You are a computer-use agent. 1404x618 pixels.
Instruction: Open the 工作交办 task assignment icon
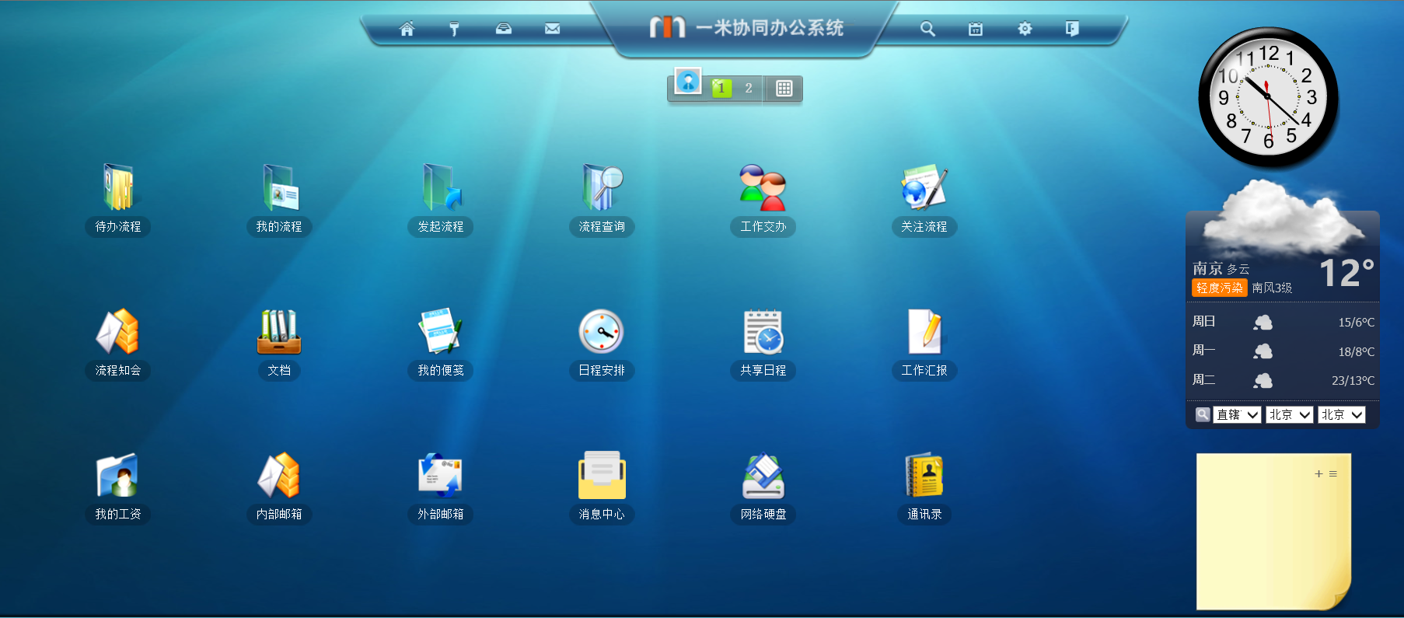[763, 188]
